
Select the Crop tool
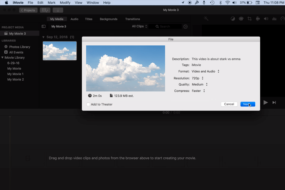point(250,18)
